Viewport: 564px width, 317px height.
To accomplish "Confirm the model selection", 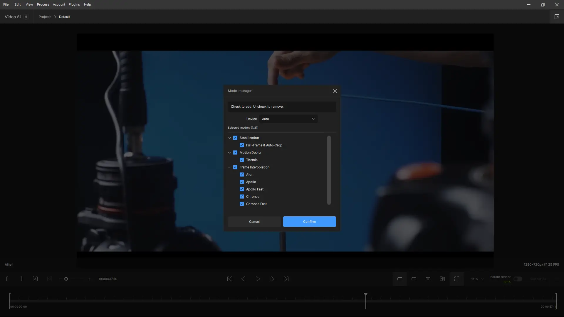I will click(309, 222).
